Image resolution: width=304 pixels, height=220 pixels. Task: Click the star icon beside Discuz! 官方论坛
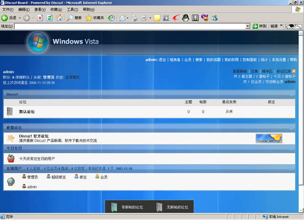pyautogui.click(x=11, y=138)
